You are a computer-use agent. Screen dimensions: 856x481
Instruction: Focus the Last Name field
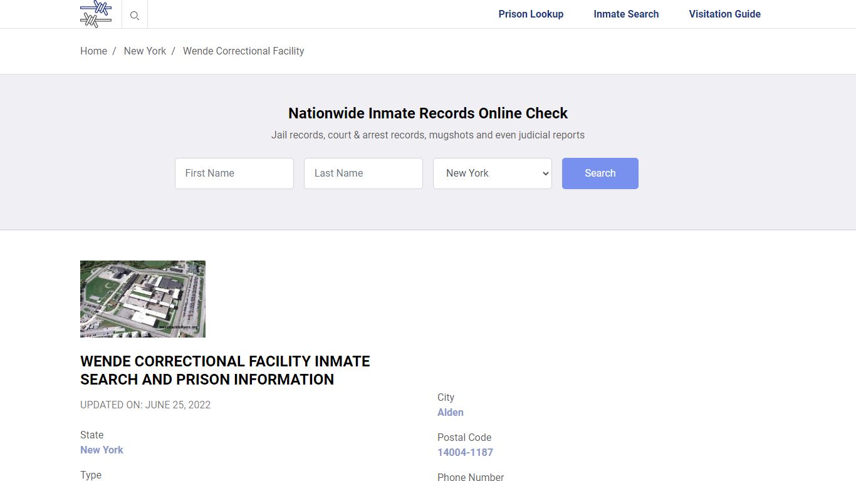(x=363, y=173)
